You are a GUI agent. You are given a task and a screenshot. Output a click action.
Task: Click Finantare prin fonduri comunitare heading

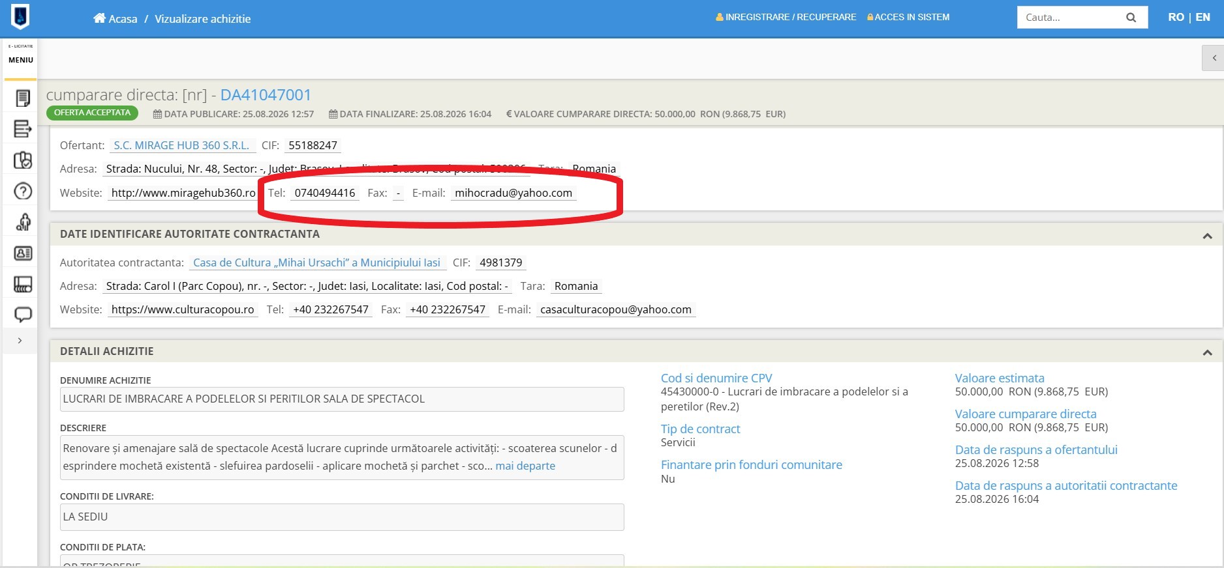752,464
